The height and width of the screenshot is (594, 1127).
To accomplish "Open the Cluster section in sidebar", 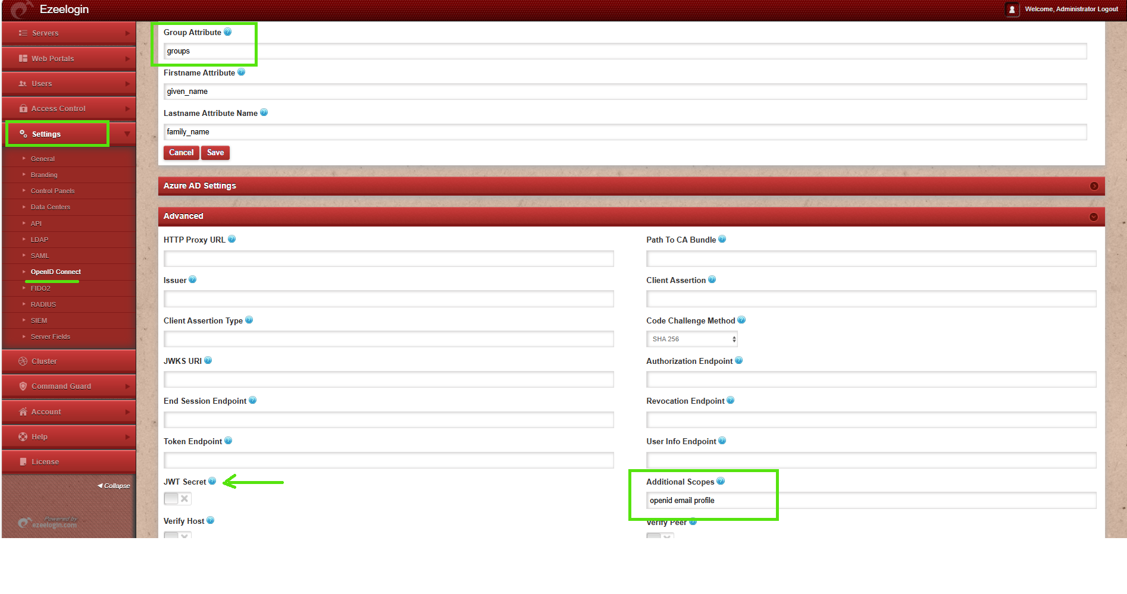I will [x=68, y=361].
